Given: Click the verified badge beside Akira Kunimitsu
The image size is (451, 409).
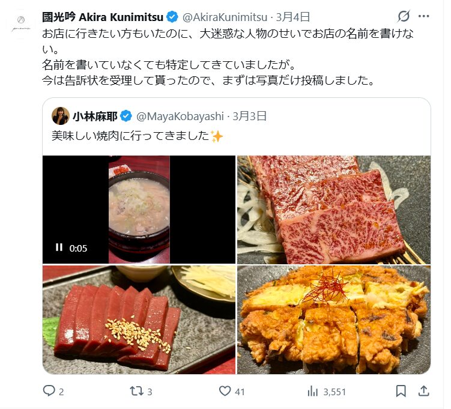Looking at the screenshot, I should (172, 17).
